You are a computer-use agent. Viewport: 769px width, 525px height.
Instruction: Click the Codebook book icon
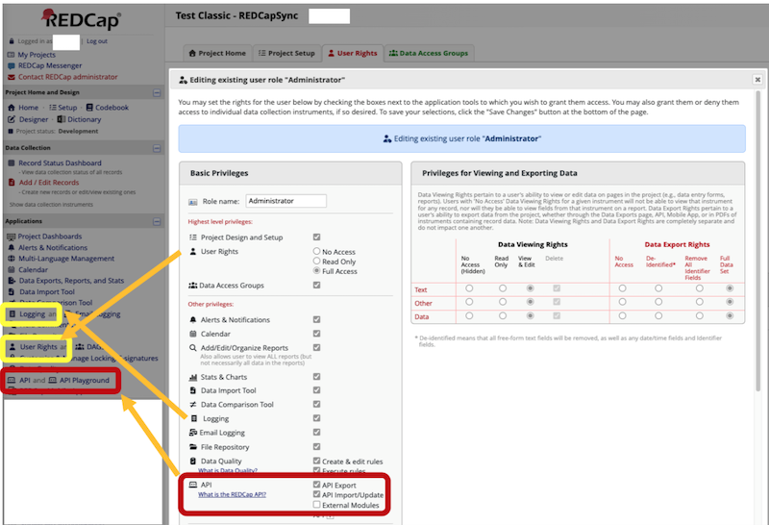[x=89, y=108]
